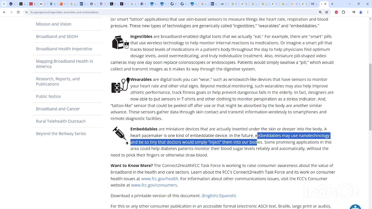
Task: Click the page vertical scrollbar thumb
Action: pyautogui.click(x=370, y=97)
